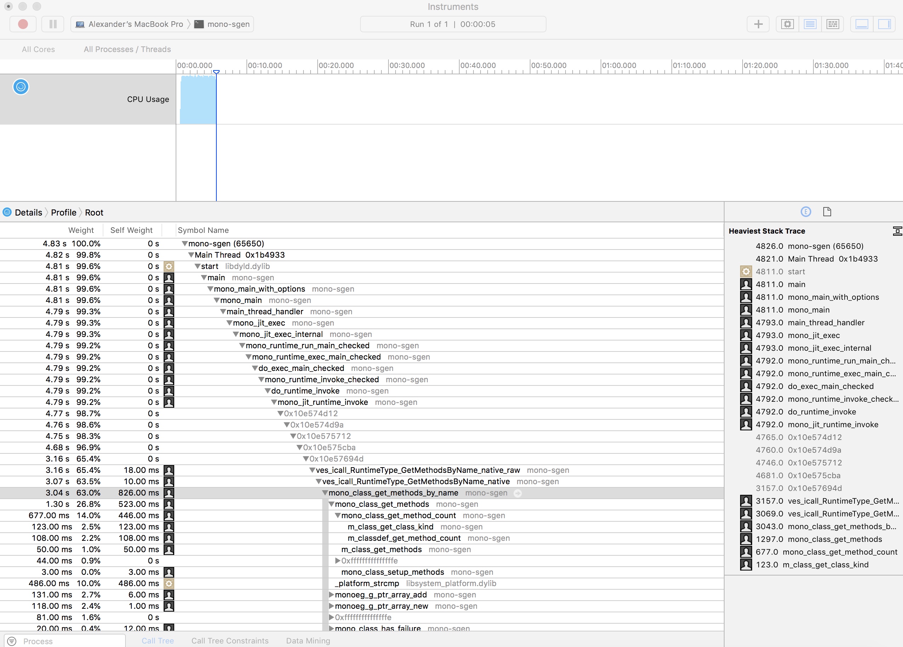Open the Call Tree Constraints tab
The image size is (903, 647).
click(230, 641)
